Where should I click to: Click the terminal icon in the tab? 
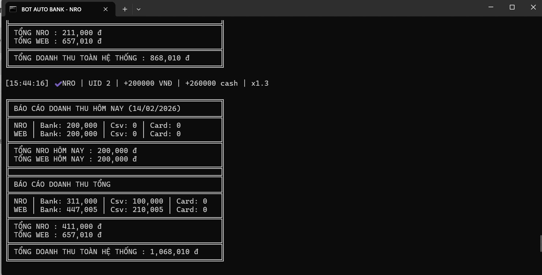coord(13,9)
